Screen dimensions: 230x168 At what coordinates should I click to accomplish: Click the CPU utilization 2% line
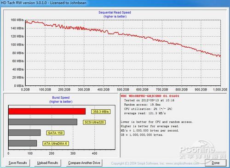pyautogui.click(x=148, y=109)
